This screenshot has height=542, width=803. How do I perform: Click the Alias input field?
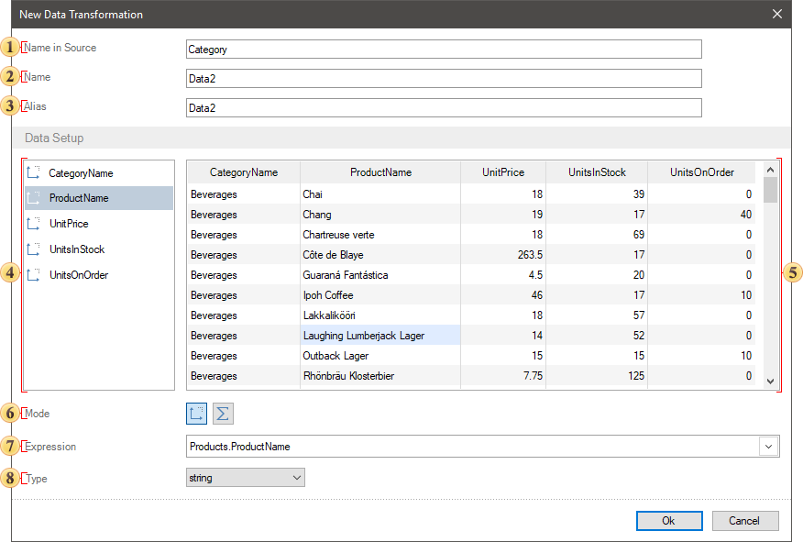click(x=444, y=108)
